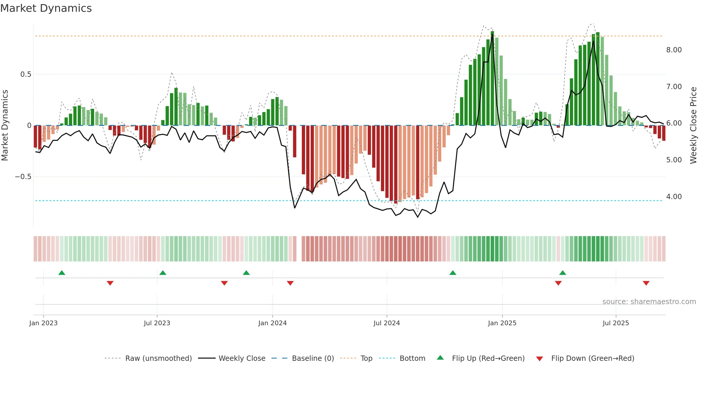Click the red flip-down triangle just after January 2024
The width and height of the screenshot is (706, 397).
290,283
